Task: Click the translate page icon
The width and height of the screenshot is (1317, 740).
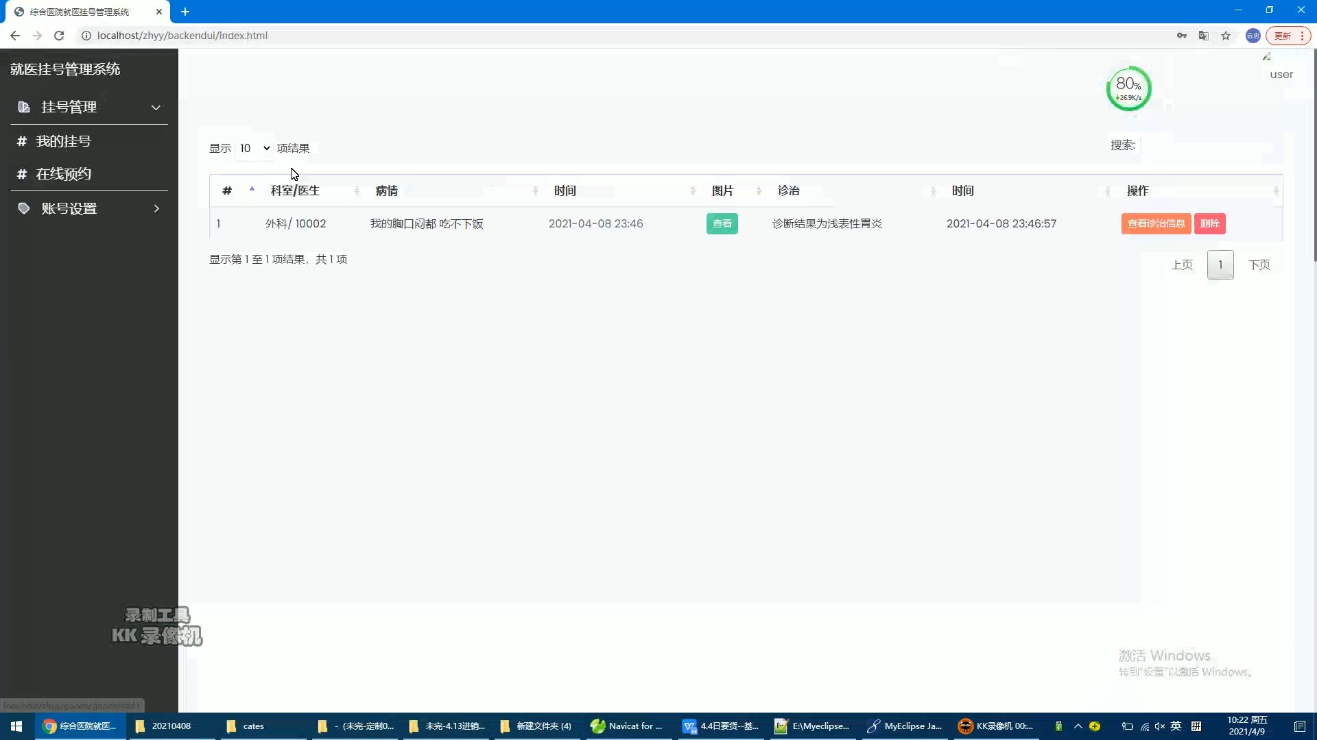Action: point(1203,36)
